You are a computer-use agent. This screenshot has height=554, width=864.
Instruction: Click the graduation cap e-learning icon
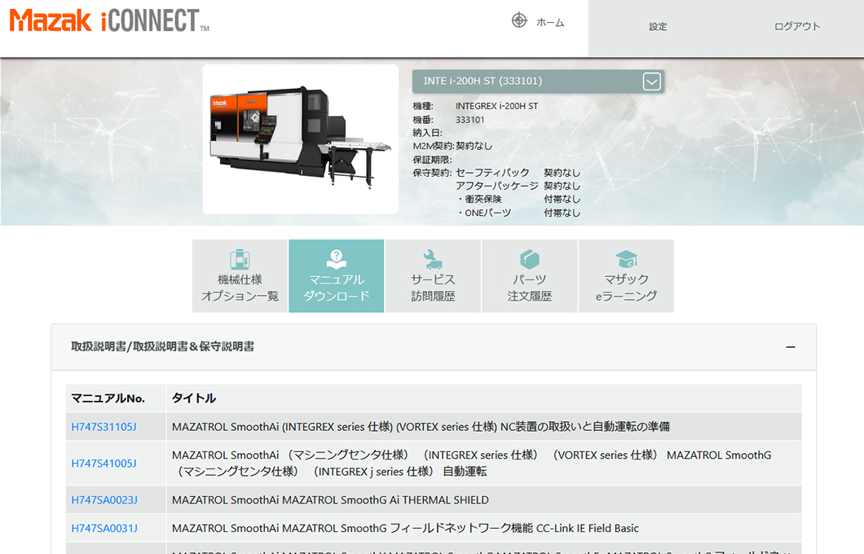(x=627, y=259)
